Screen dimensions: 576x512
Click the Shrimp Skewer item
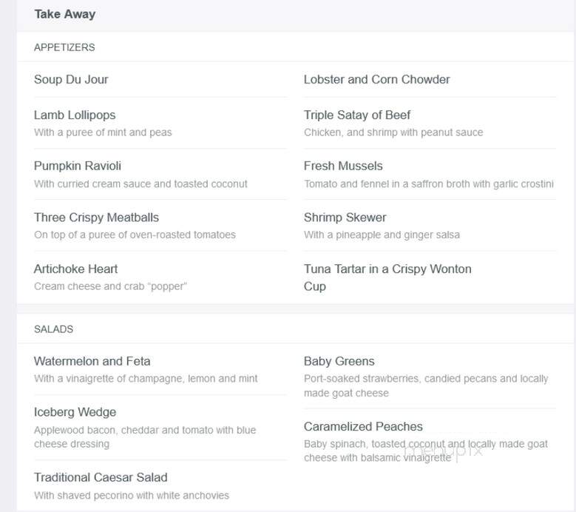point(345,218)
